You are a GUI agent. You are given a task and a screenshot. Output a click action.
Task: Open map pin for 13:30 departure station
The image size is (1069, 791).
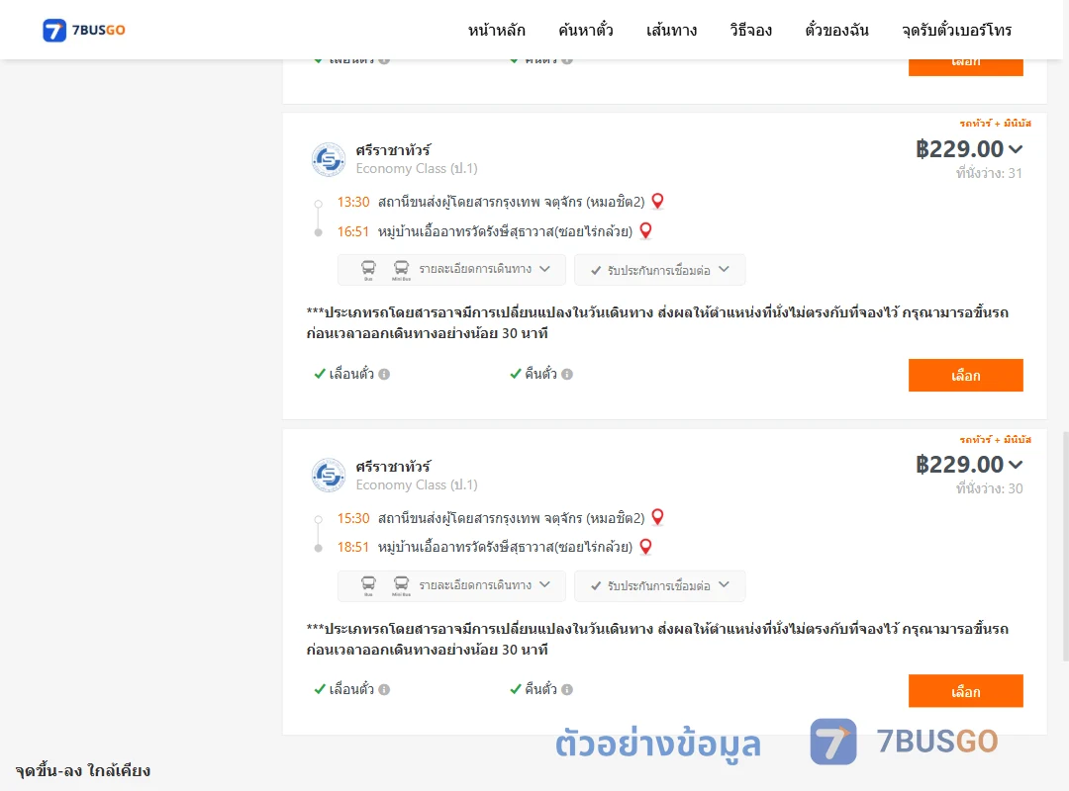coord(658,201)
